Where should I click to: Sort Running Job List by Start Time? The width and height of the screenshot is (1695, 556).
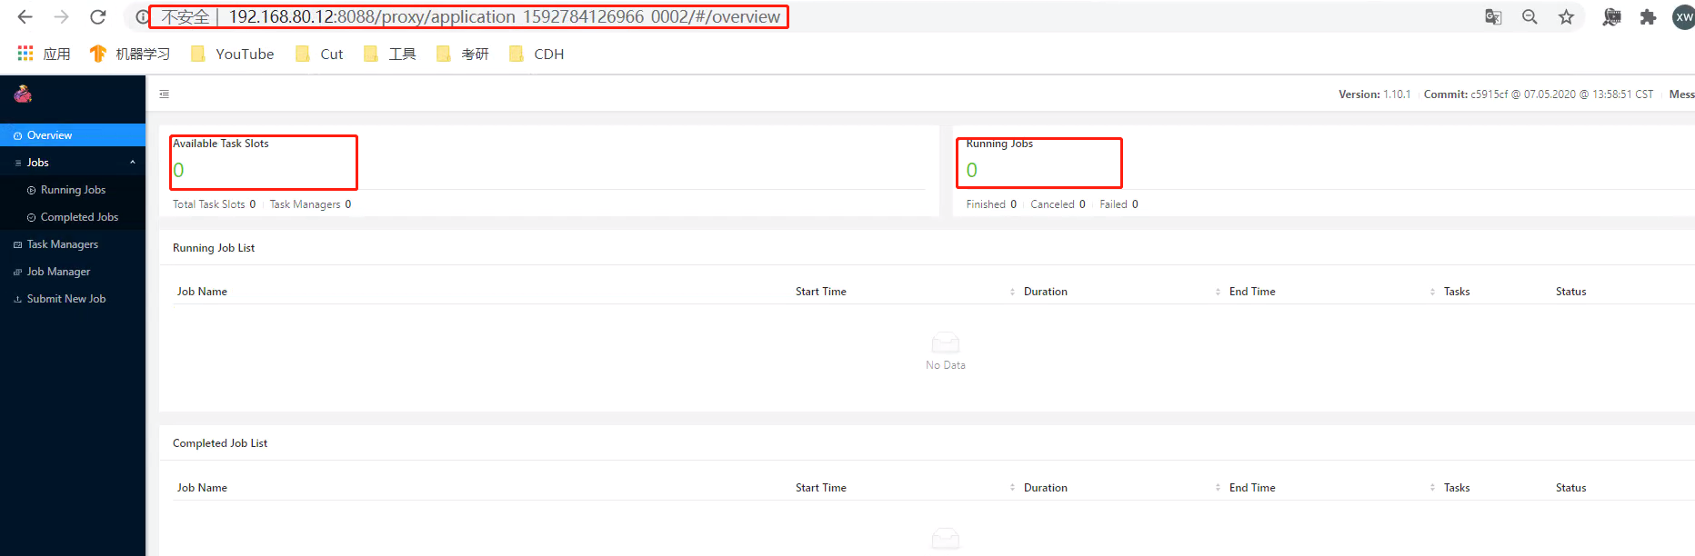pos(1012,292)
